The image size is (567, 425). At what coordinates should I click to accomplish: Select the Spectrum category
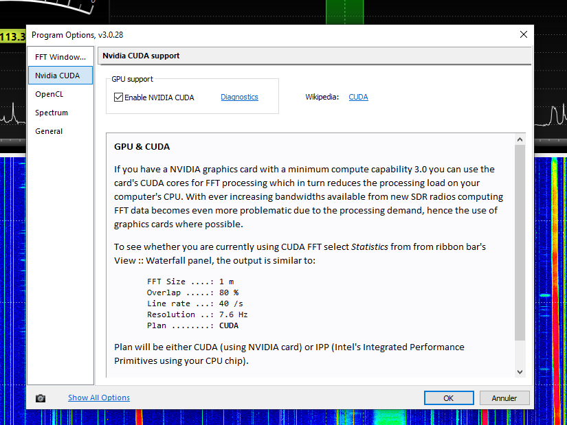pos(60,113)
